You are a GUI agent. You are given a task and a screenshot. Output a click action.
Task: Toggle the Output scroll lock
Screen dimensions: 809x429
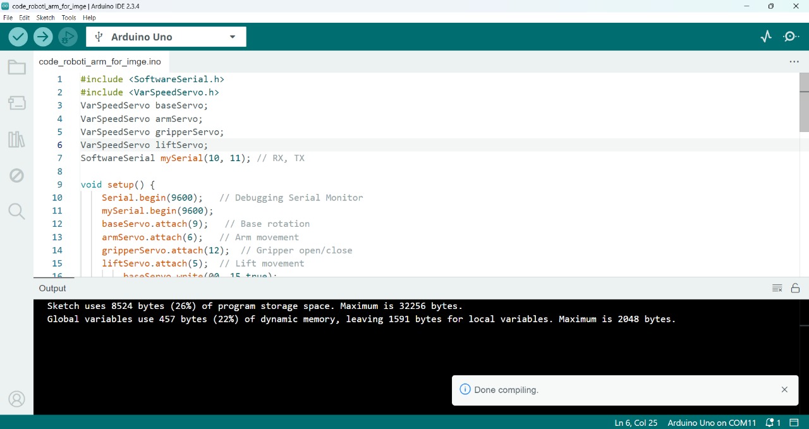tap(795, 288)
